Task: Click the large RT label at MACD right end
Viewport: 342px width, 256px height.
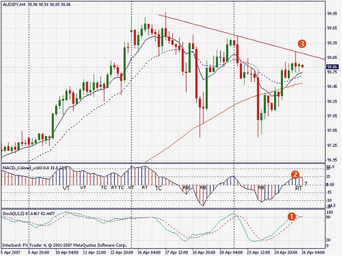Action: point(299,188)
